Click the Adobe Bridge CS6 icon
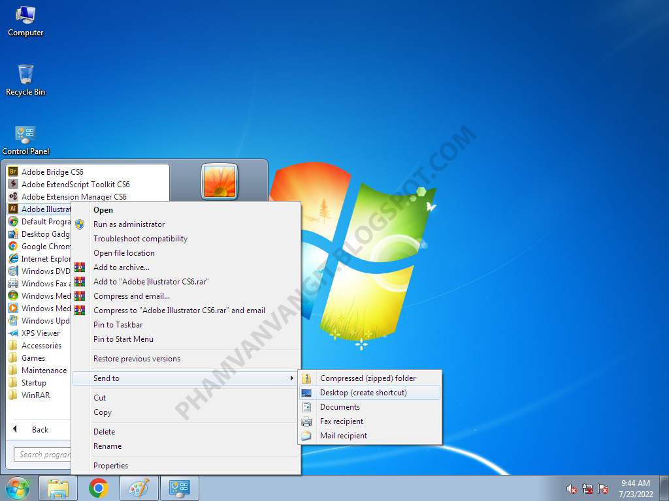 point(13,172)
